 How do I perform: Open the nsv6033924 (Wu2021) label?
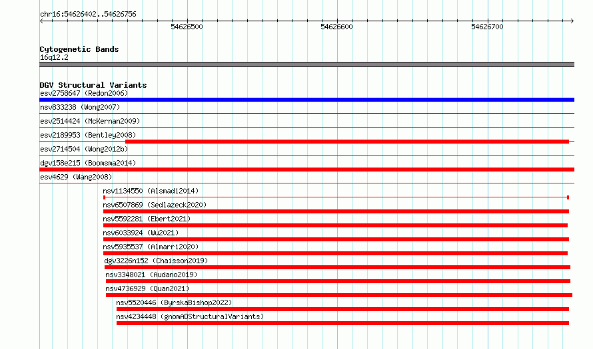coord(141,233)
